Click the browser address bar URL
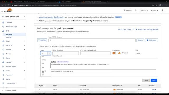Viewport: 169px width, 95px height. tap(45, 5)
